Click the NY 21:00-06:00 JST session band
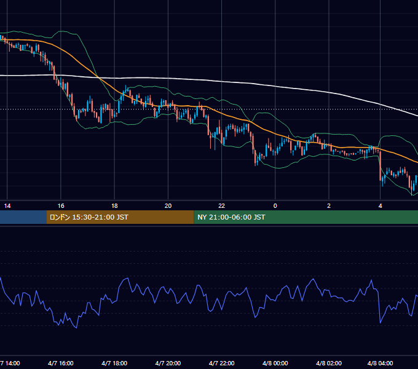This screenshot has height=369, width=418. click(x=306, y=217)
